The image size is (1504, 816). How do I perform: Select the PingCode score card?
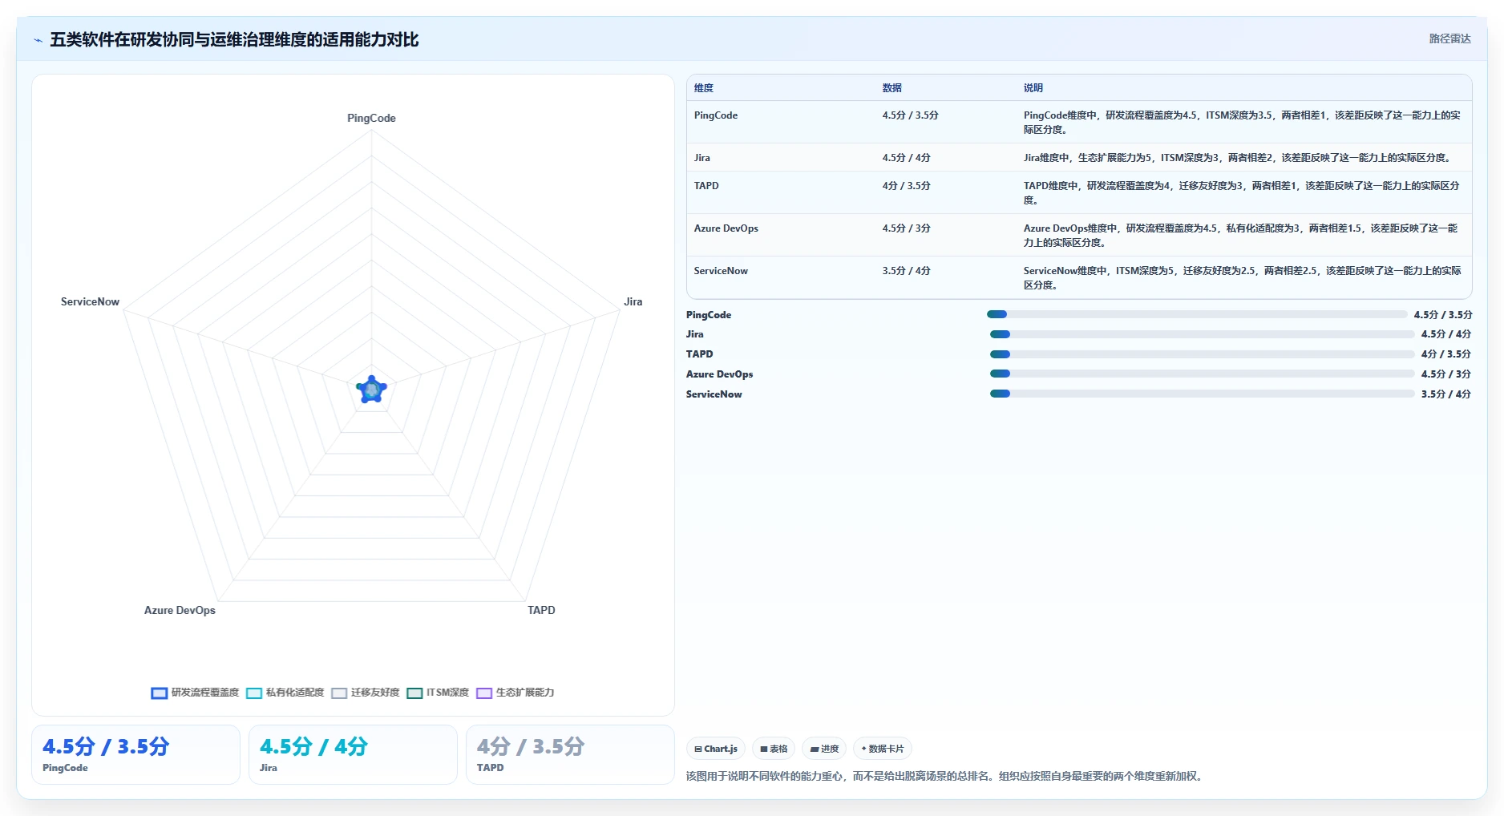coord(135,755)
